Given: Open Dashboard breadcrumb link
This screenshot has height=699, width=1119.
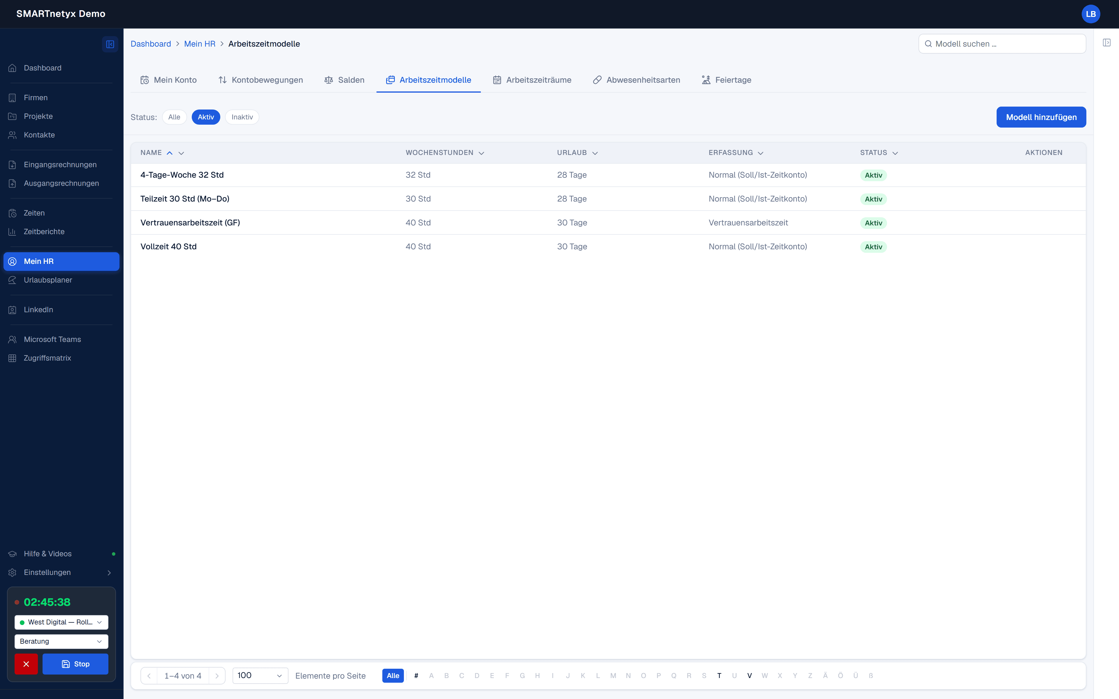Looking at the screenshot, I should tap(151, 44).
